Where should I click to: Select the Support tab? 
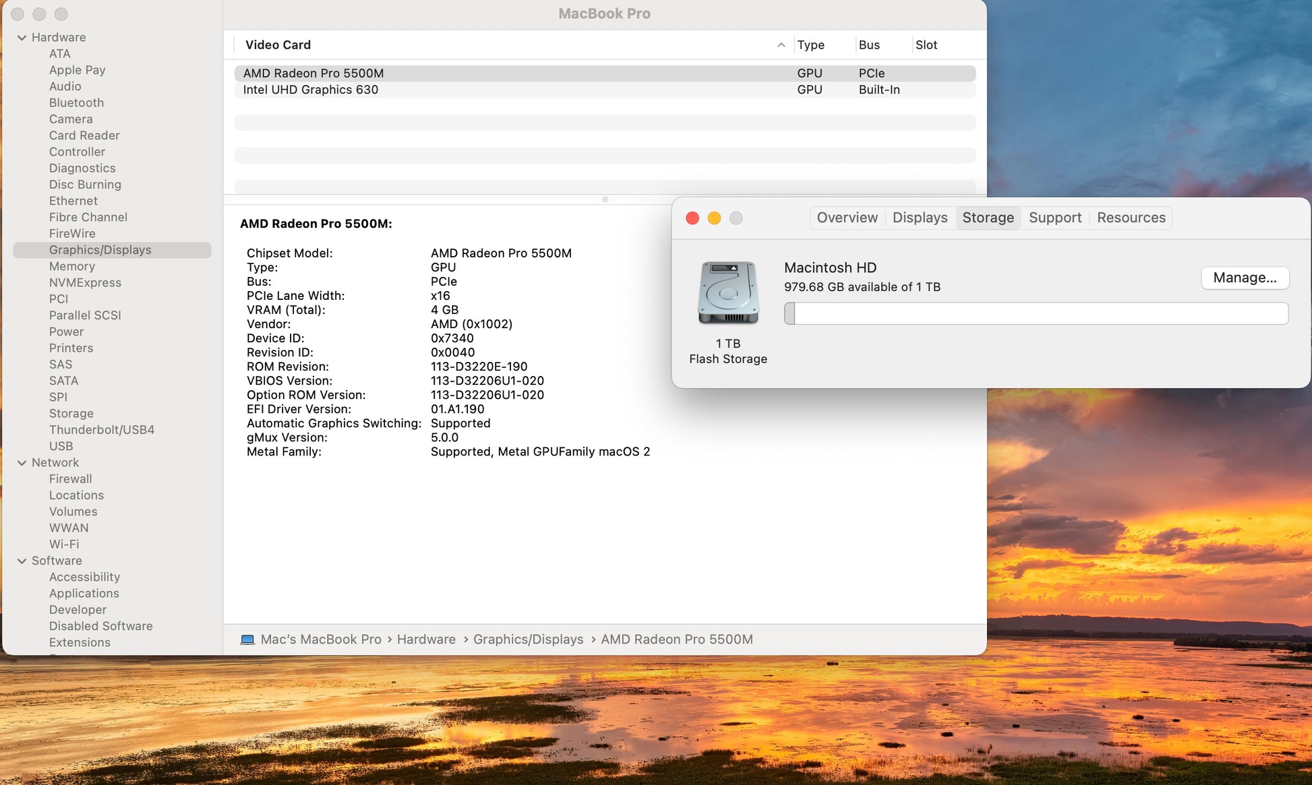(1054, 218)
